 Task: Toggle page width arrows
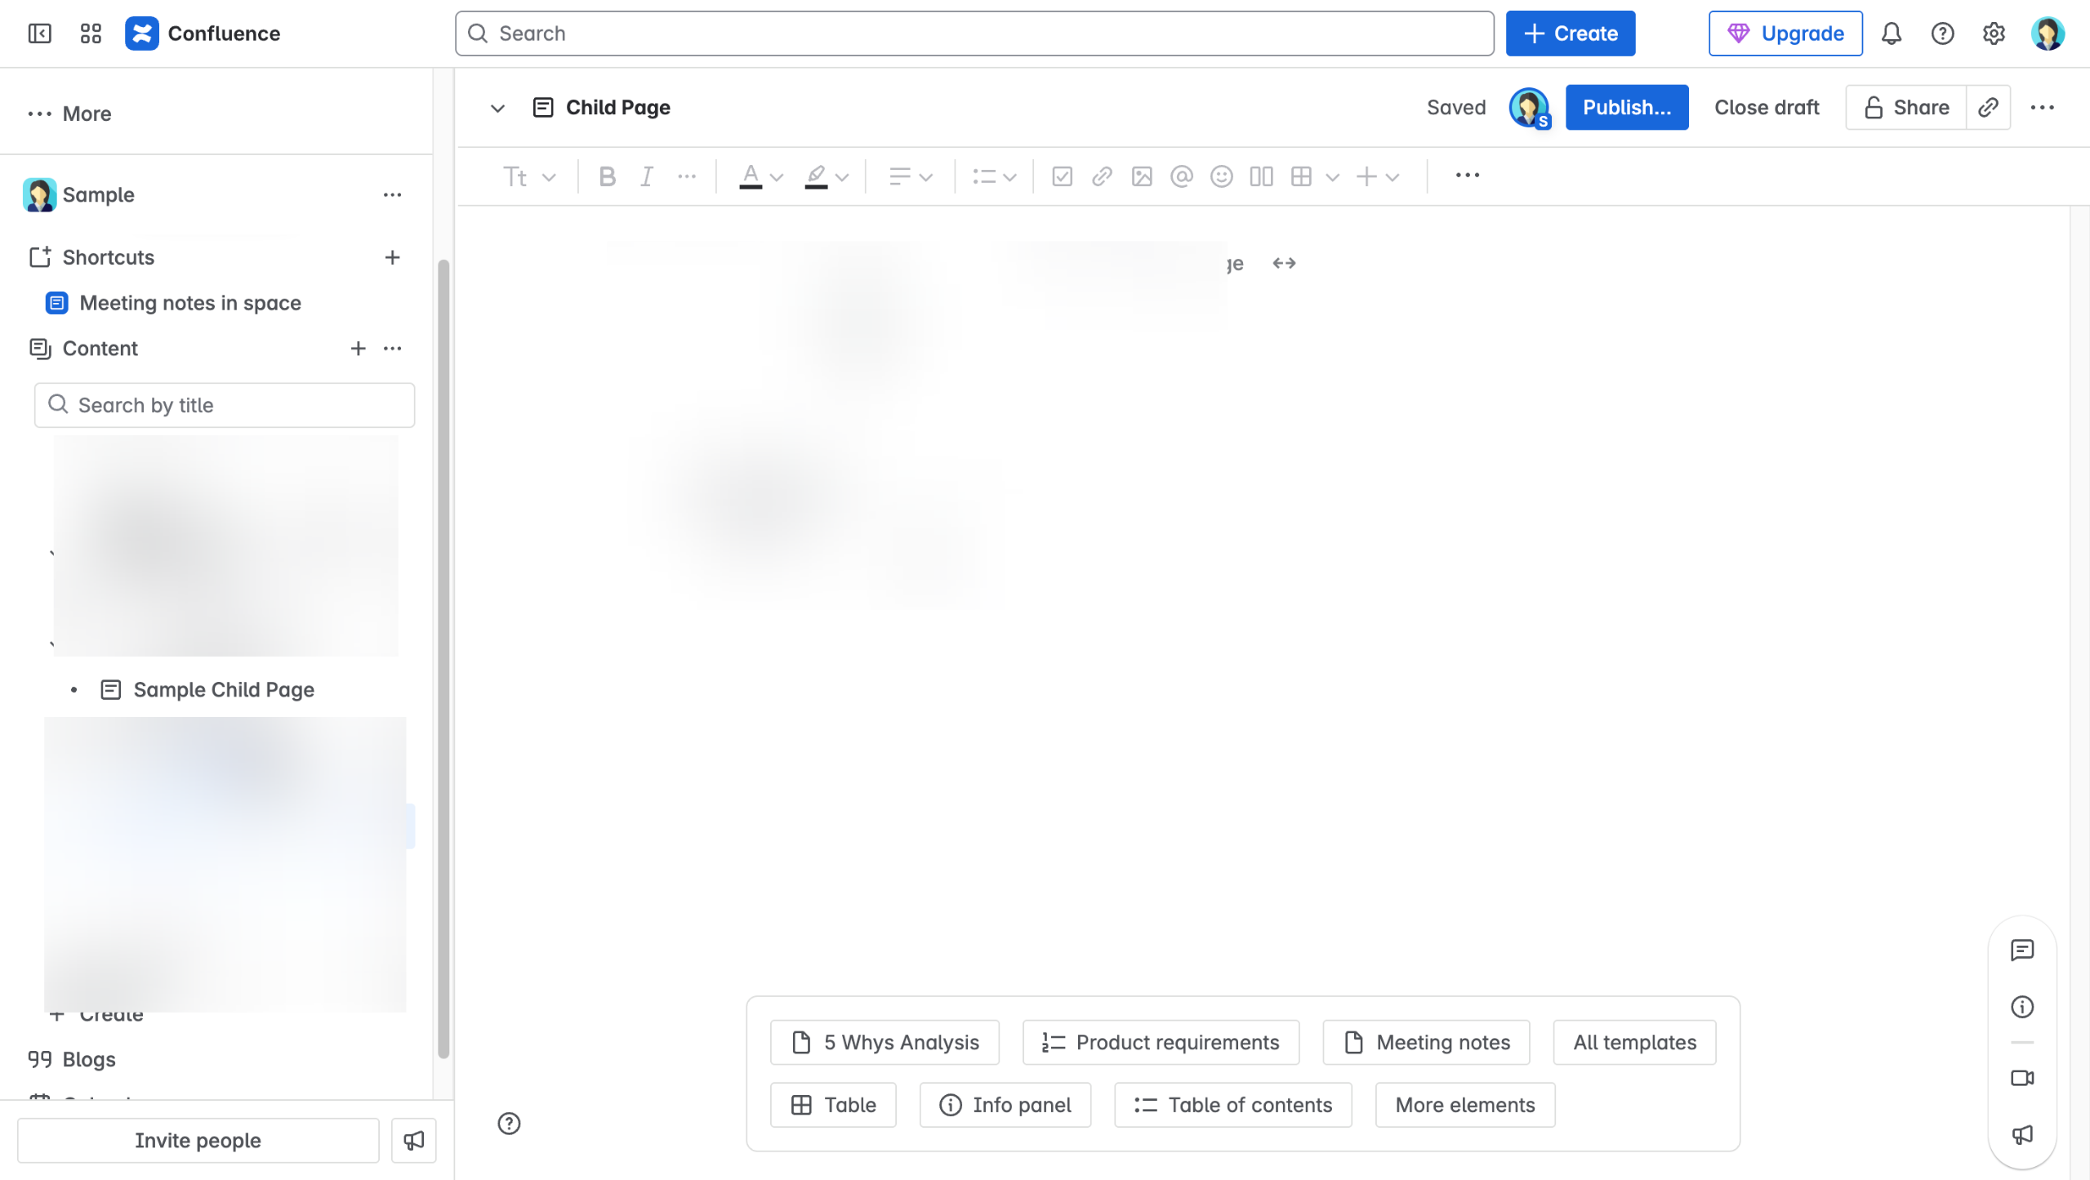point(1284,263)
